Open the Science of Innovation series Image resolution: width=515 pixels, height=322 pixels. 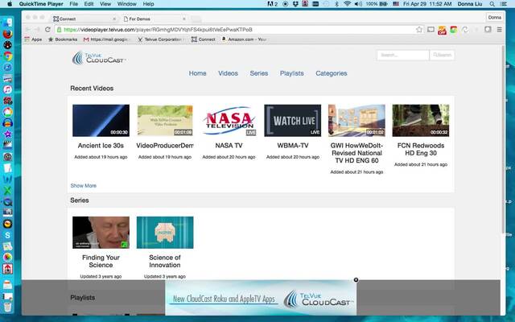tap(165, 233)
